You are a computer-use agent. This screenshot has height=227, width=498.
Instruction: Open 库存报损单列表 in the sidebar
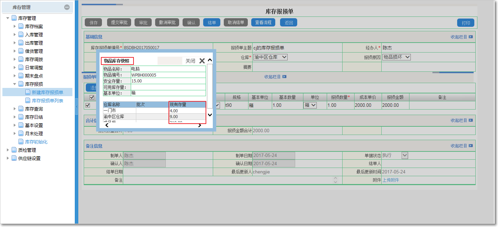coord(47,101)
